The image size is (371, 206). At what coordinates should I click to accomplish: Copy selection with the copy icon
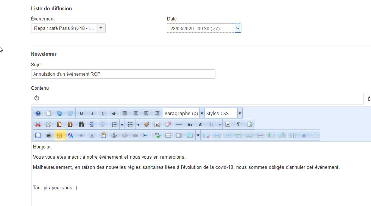[x=49, y=124]
